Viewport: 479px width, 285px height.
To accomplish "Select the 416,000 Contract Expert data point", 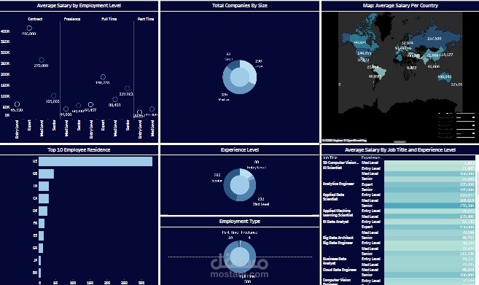I will (29, 28).
